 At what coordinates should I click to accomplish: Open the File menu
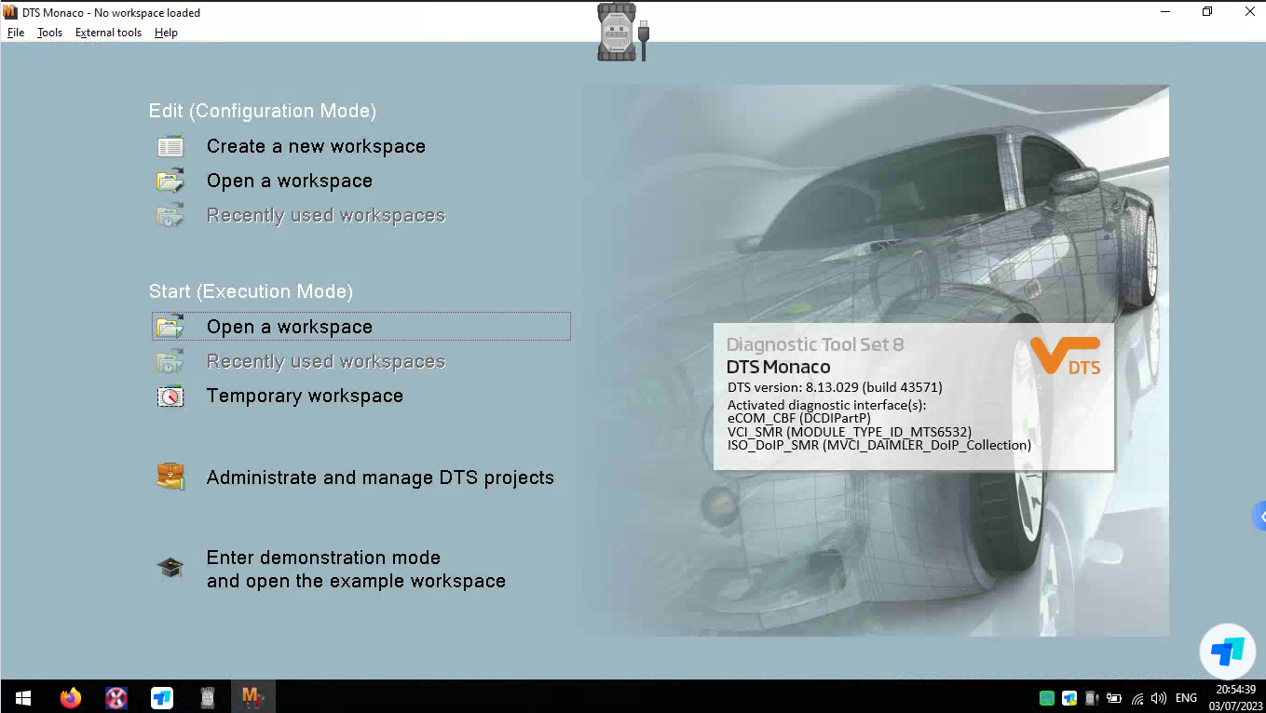point(16,33)
